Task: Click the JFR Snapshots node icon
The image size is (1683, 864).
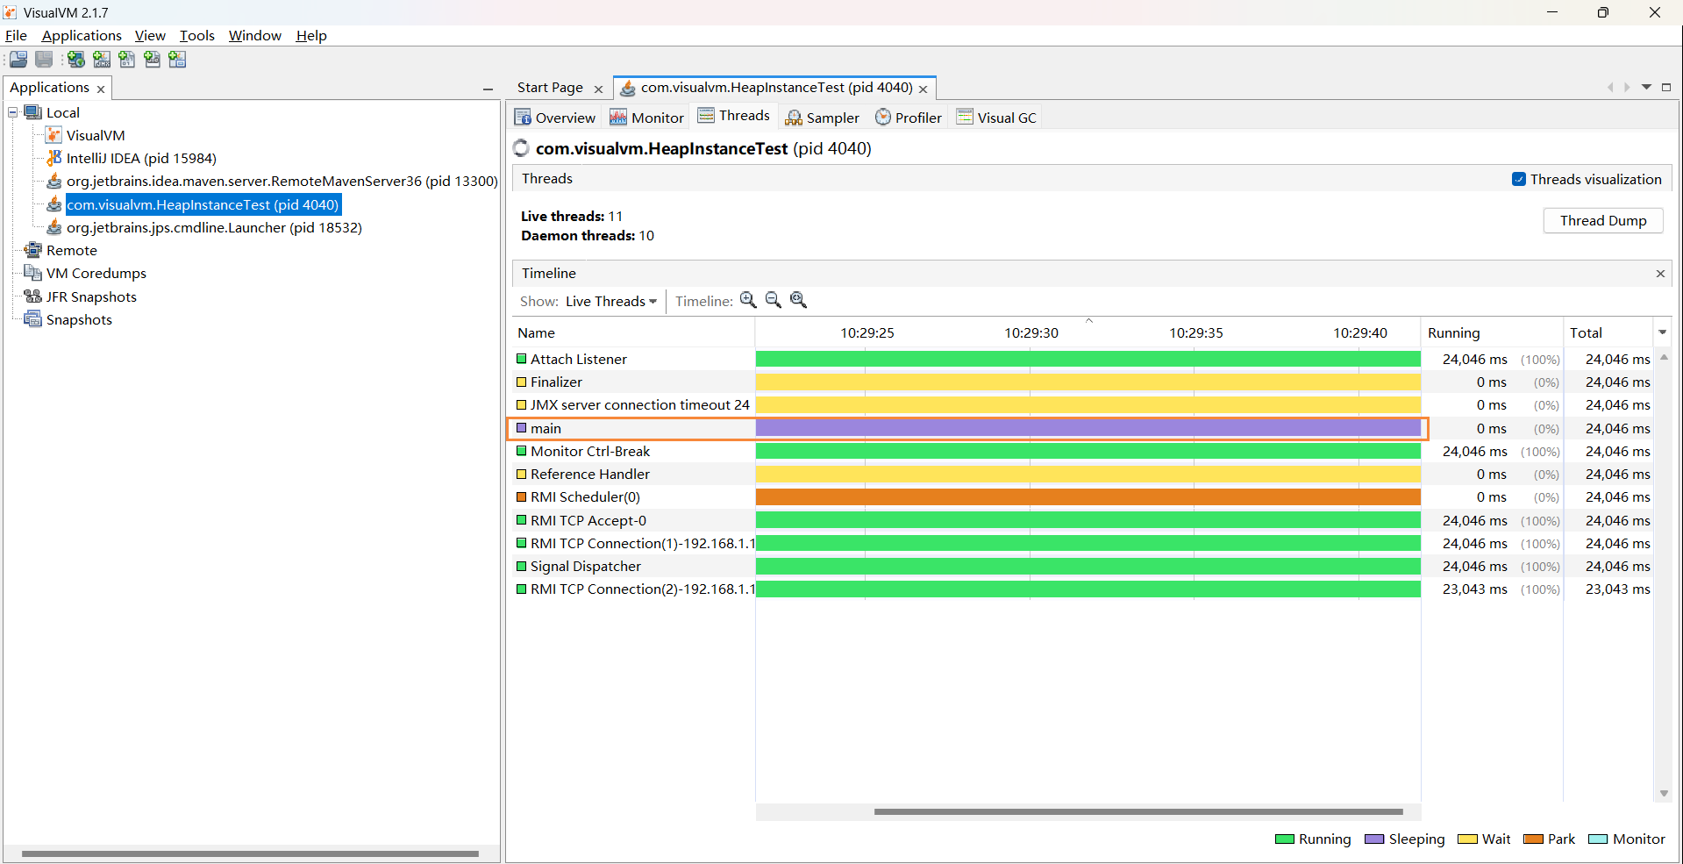Action: [33, 296]
